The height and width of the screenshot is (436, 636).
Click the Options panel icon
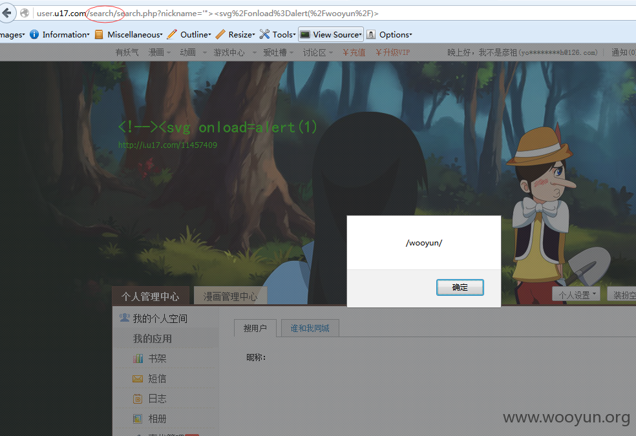[371, 34]
